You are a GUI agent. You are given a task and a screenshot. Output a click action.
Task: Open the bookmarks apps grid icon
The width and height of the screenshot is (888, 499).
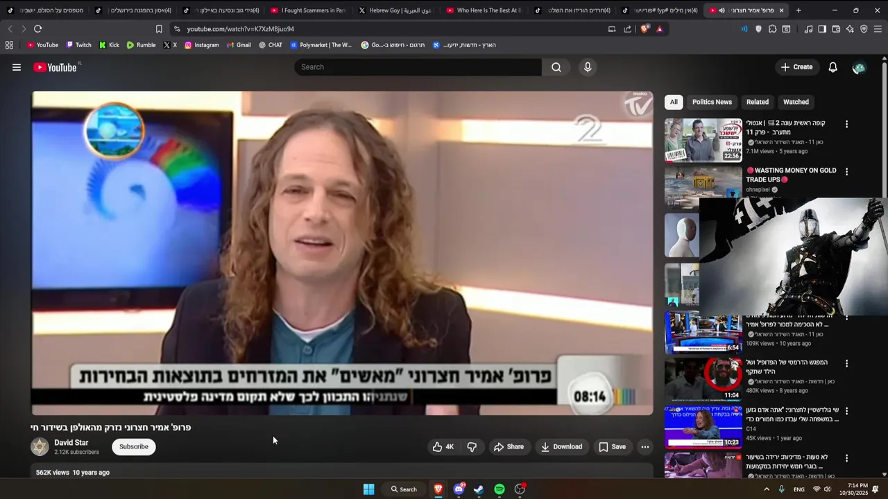pos(9,45)
